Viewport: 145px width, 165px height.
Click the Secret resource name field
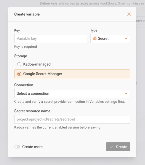(72, 119)
